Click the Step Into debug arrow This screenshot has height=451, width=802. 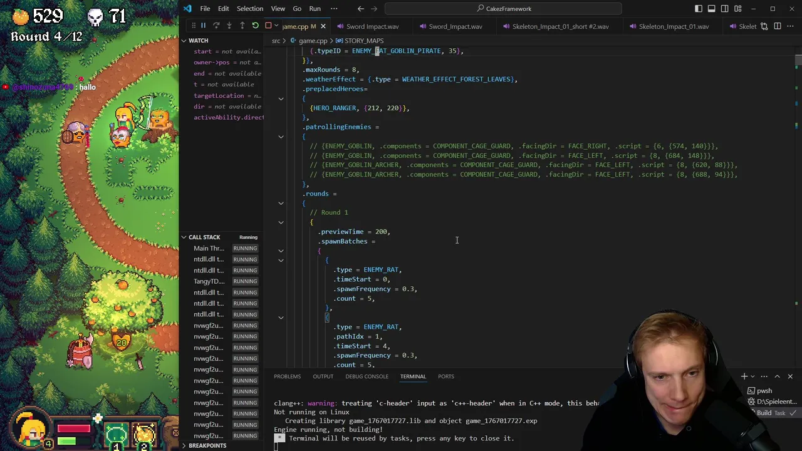[x=229, y=26]
